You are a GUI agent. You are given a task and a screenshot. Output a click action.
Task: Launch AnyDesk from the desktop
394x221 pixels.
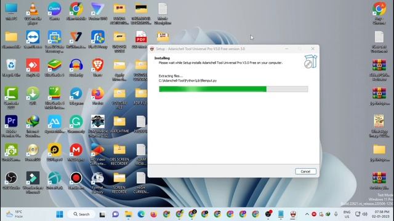(x=33, y=68)
